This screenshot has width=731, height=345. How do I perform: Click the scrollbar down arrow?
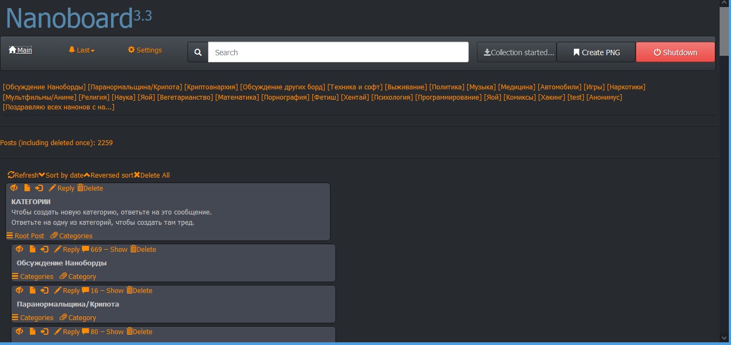pos(724,337)
